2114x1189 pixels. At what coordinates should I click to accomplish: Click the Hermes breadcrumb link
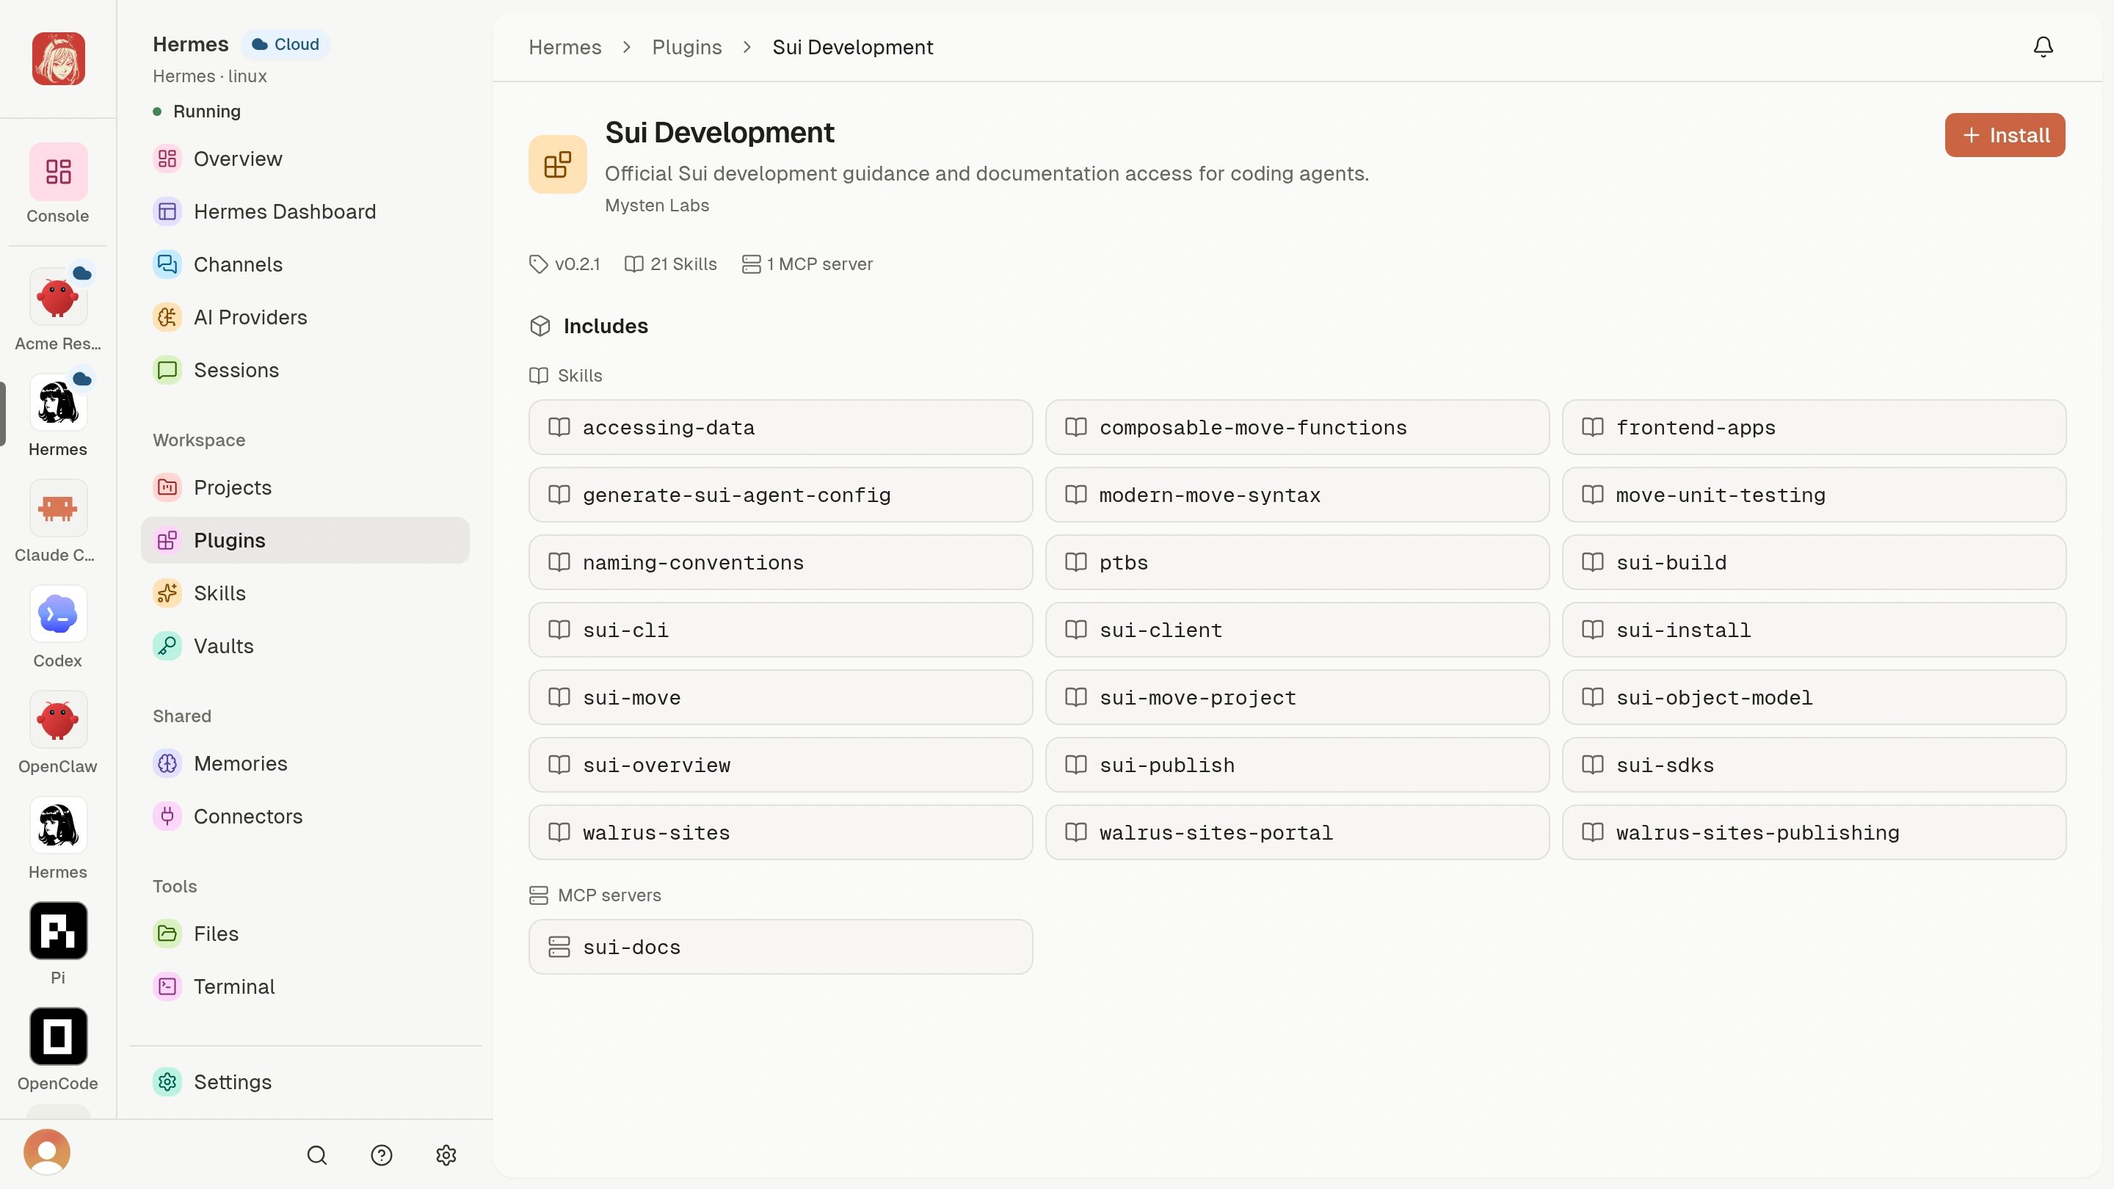tap(564, 47)
